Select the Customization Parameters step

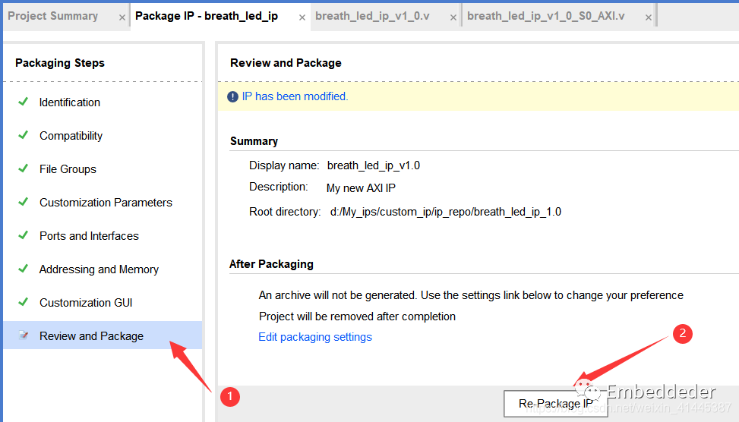tap(106, 203)
